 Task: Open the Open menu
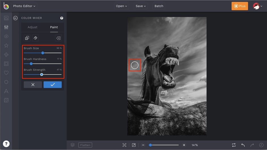click(121, 6)
